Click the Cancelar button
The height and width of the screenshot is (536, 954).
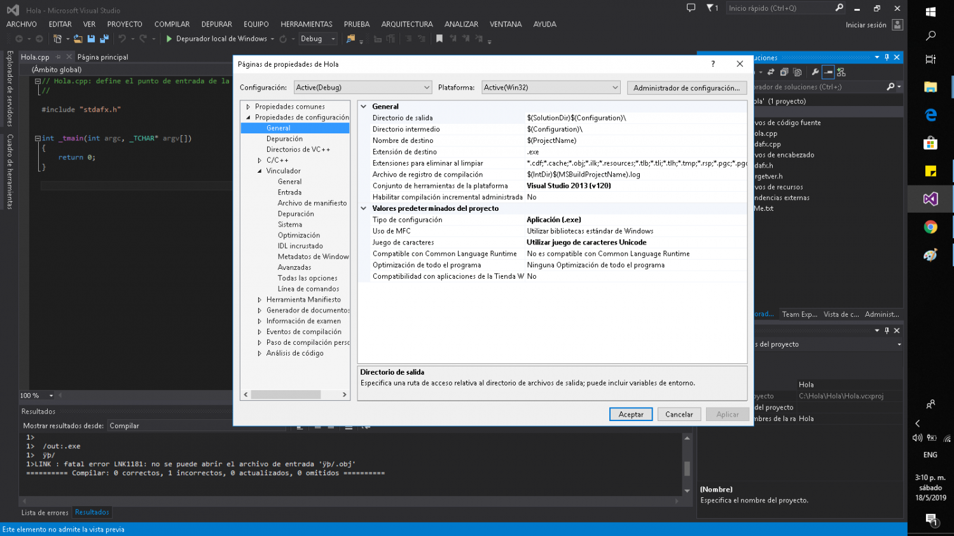click(x=679, y=414)
